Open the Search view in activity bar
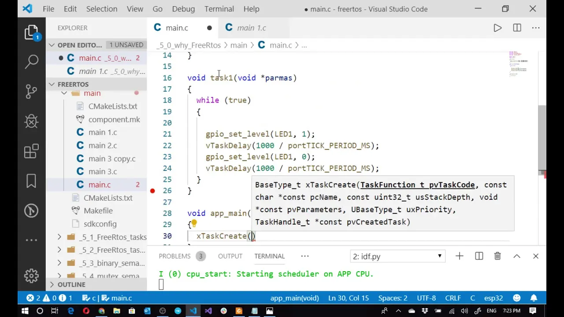 tap(32, 61)
